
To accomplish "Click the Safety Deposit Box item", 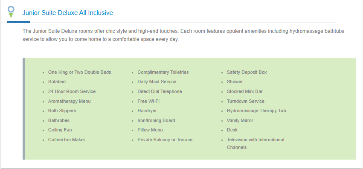I will click(247, 72).
